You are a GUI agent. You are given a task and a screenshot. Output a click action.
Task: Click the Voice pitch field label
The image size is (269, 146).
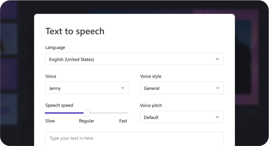click(151, 105)
